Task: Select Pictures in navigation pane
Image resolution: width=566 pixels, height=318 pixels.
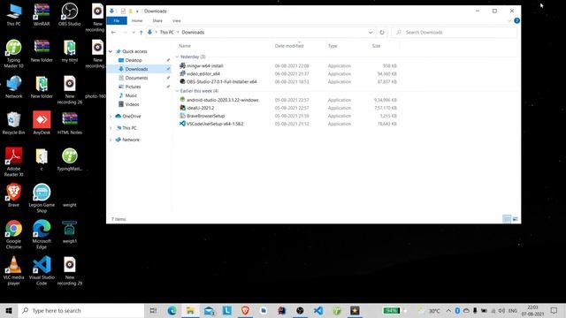Action: [x=133, y=87]
